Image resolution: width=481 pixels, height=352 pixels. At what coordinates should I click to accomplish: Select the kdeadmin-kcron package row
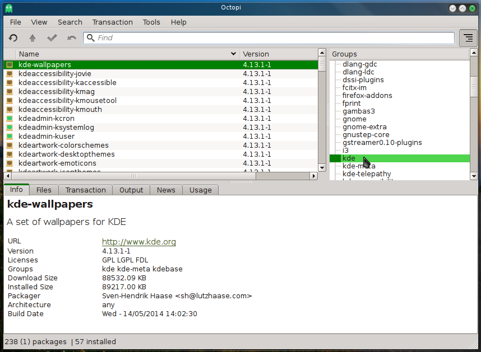[x=161, y=119]
